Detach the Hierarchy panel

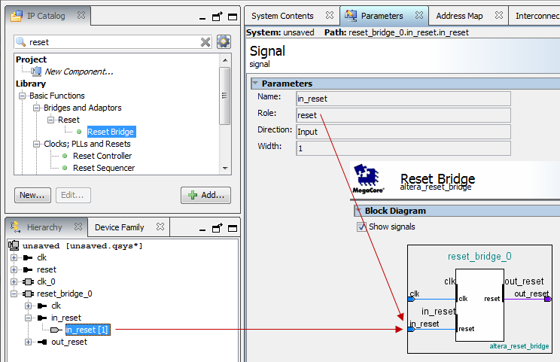tap(217, 228)
